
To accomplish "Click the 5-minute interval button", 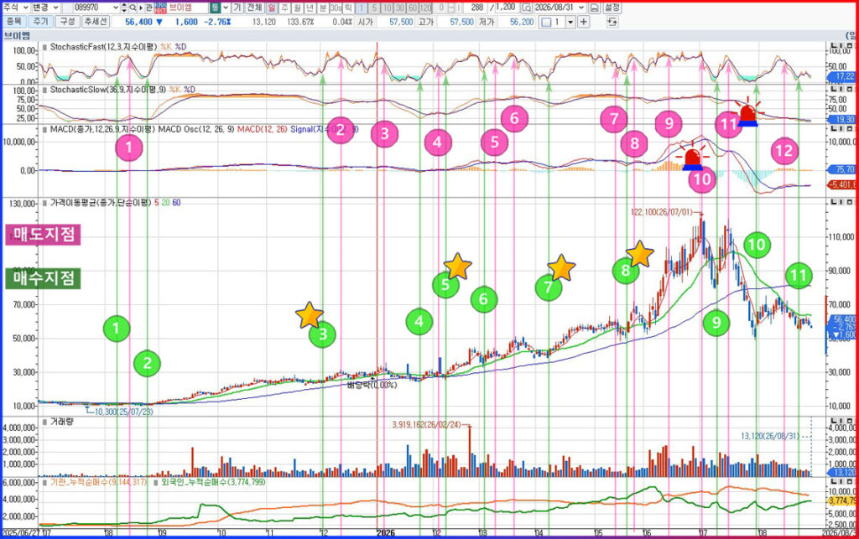I will 373,8.
